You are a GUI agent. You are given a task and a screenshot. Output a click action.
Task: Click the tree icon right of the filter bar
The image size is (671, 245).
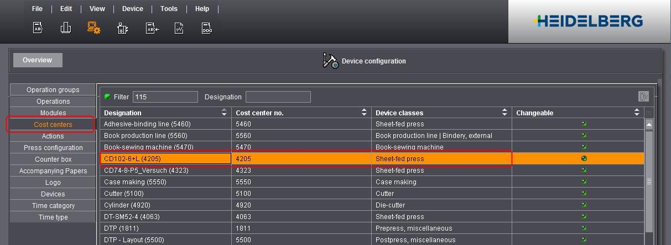[643, 97]
